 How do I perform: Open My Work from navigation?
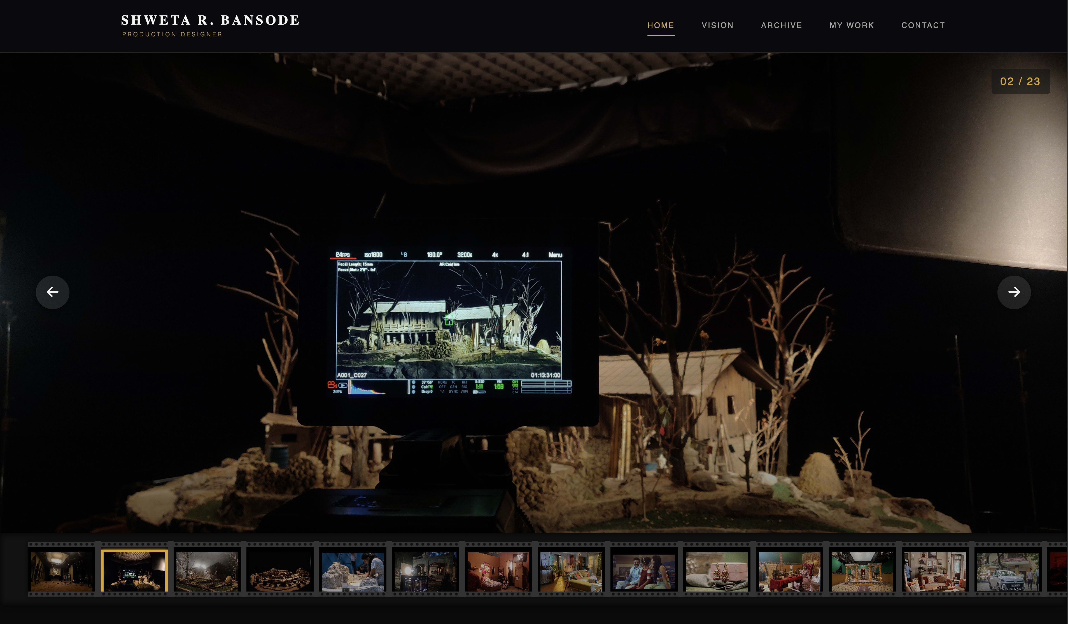tap(852, 25)
